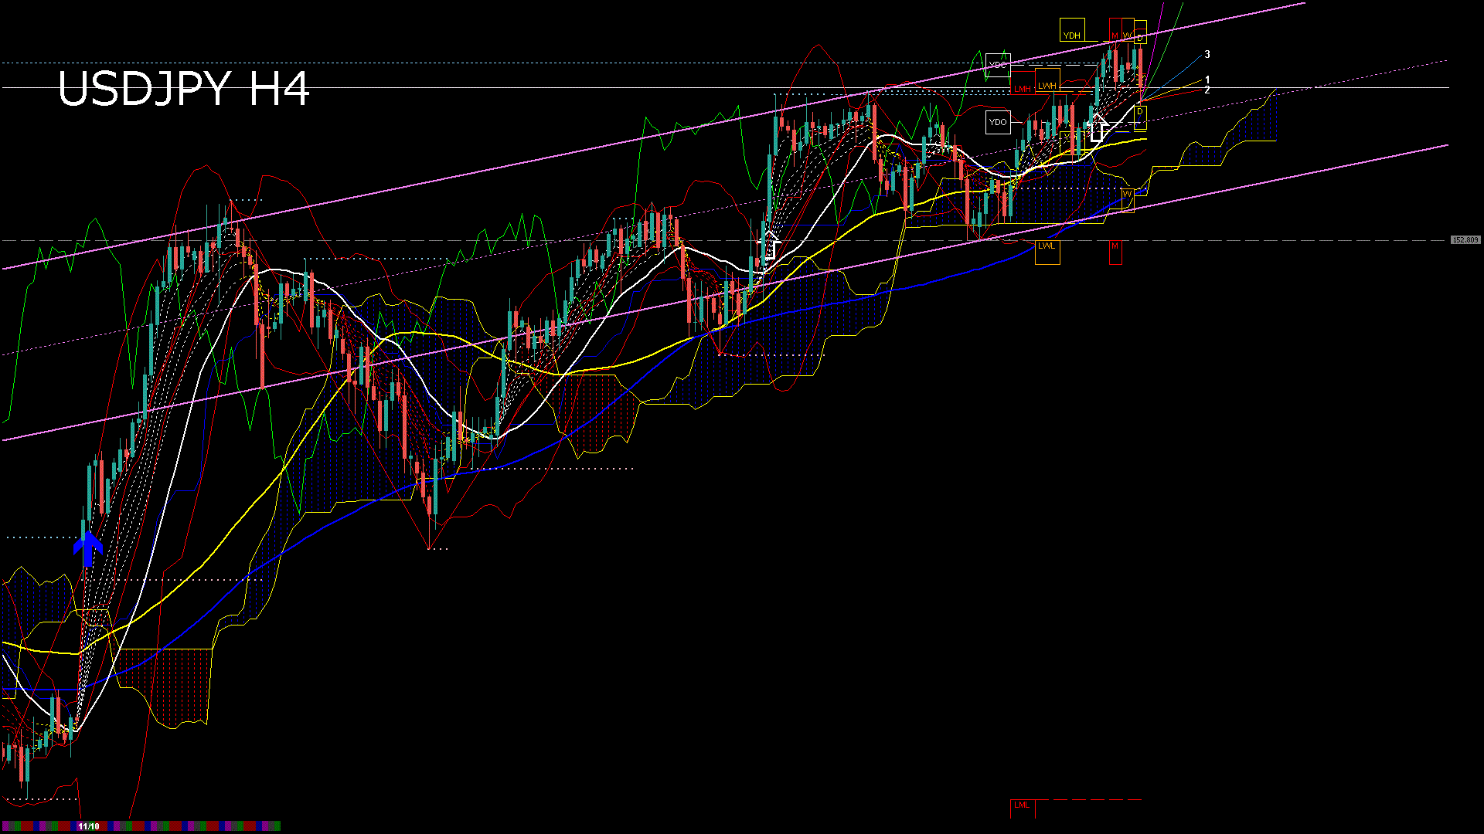Click the red M box below the dashed price line
This screenshot has height=834, width=1484.
1115,246
